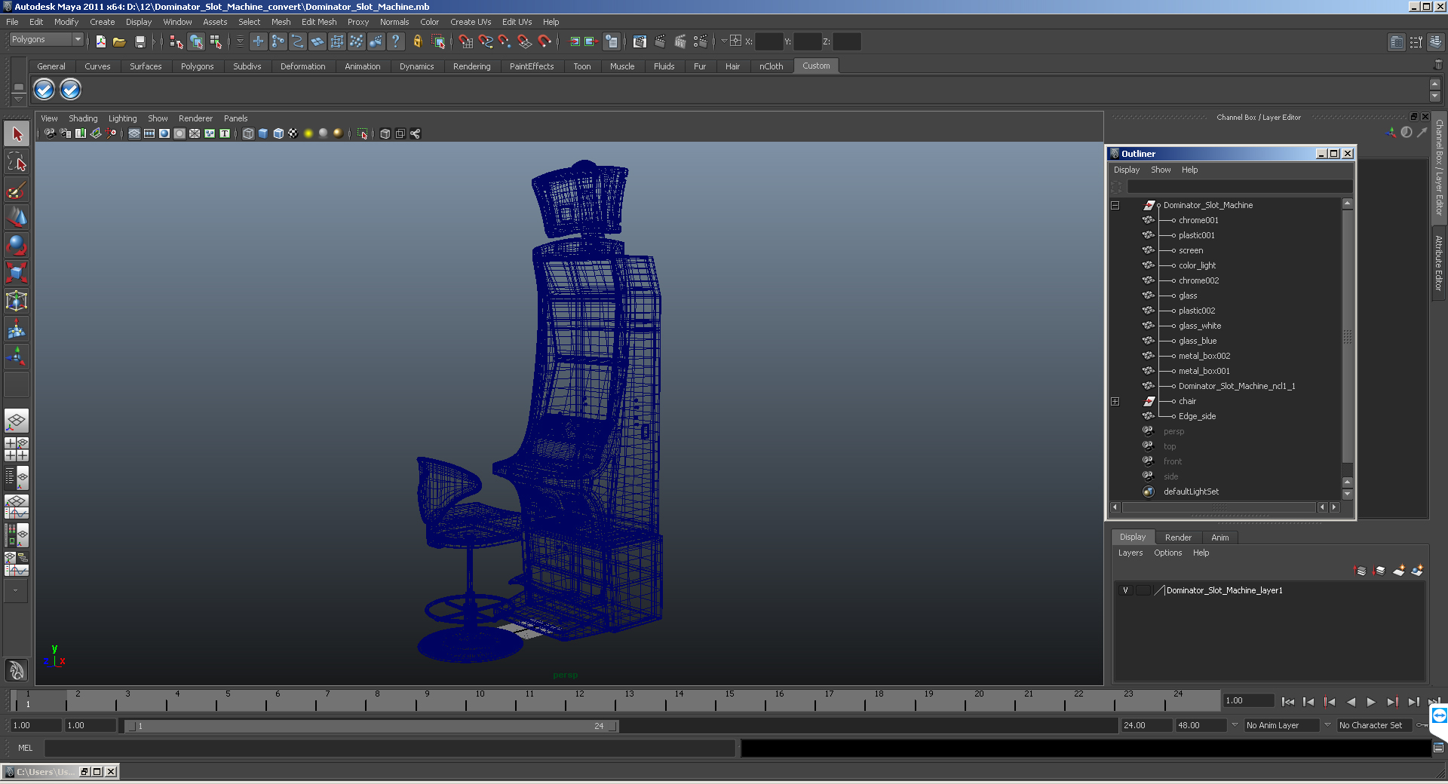Click the first custom shelf checkmark button
1448x784 pixels.
(x=44, y=90)
